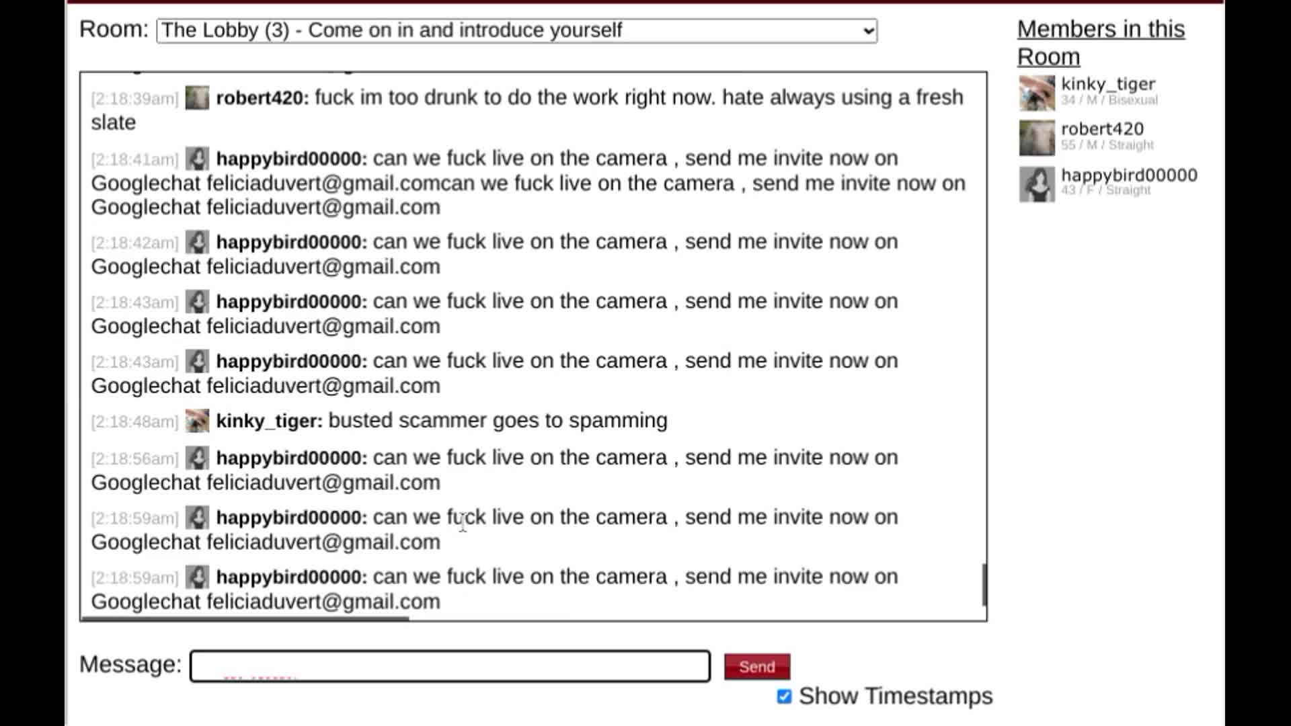Image resolution: width=1291 pixels, height=726 pixels.
Task: Click inside the Message input field
Action: (450, 666)
